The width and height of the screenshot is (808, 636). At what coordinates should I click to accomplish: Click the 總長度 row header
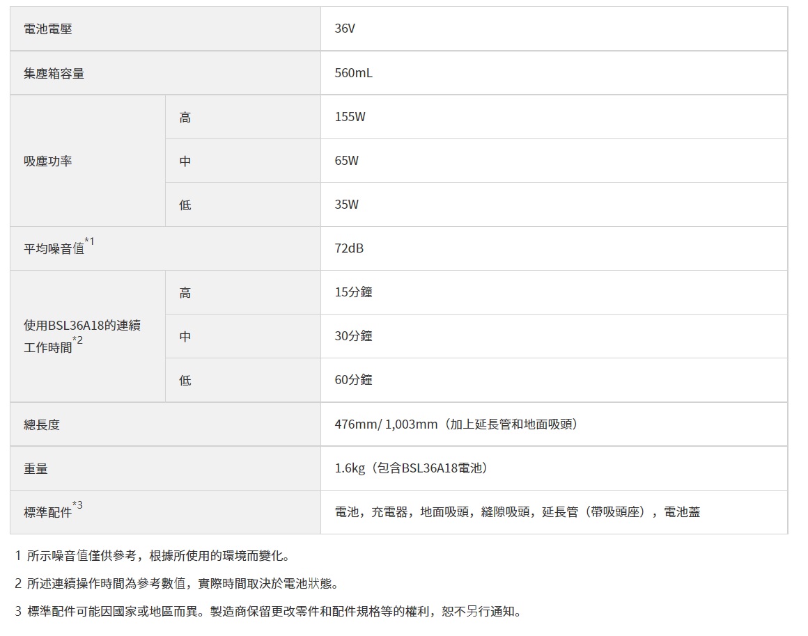click(42, 424)
